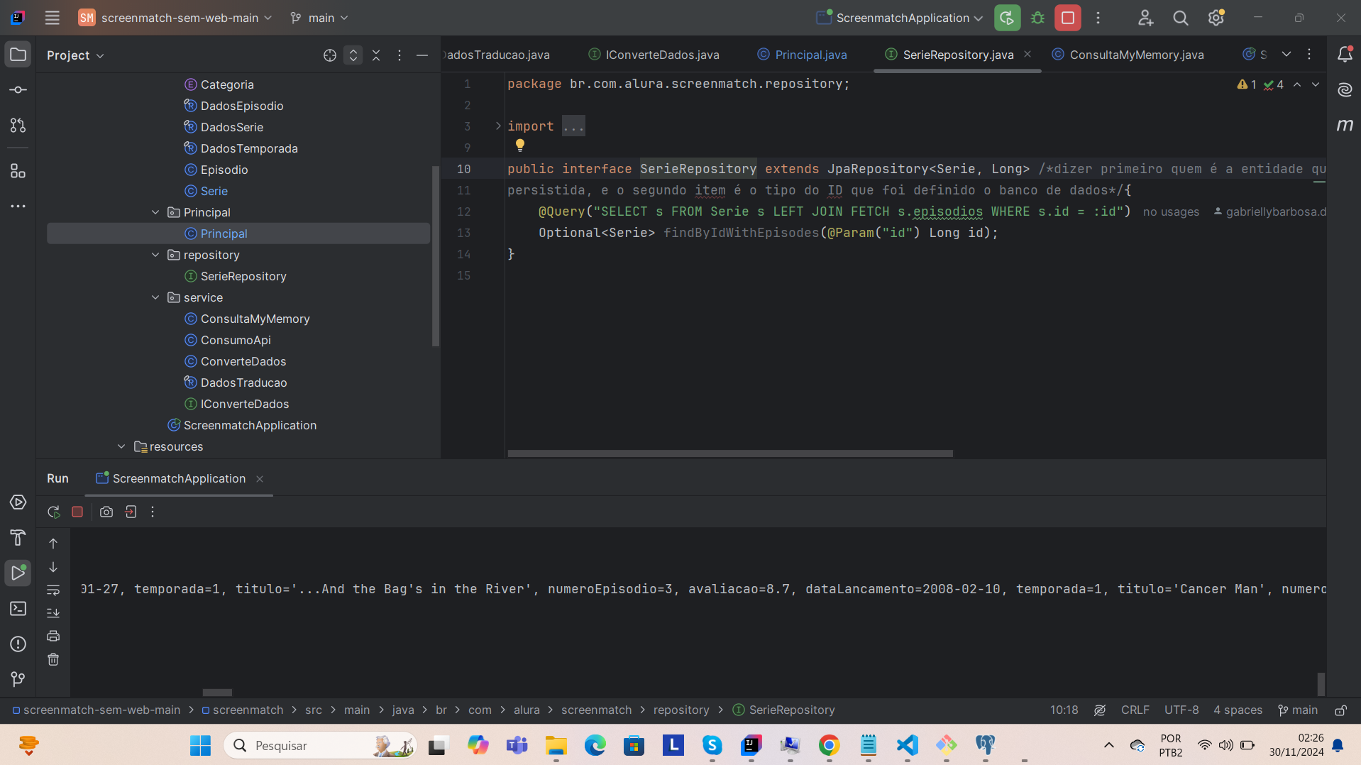Open the ScreenmatchApplication run configuration dropdown
Image resolution: width=1361 pixels, height=765 pixels.
coord(899,18)
